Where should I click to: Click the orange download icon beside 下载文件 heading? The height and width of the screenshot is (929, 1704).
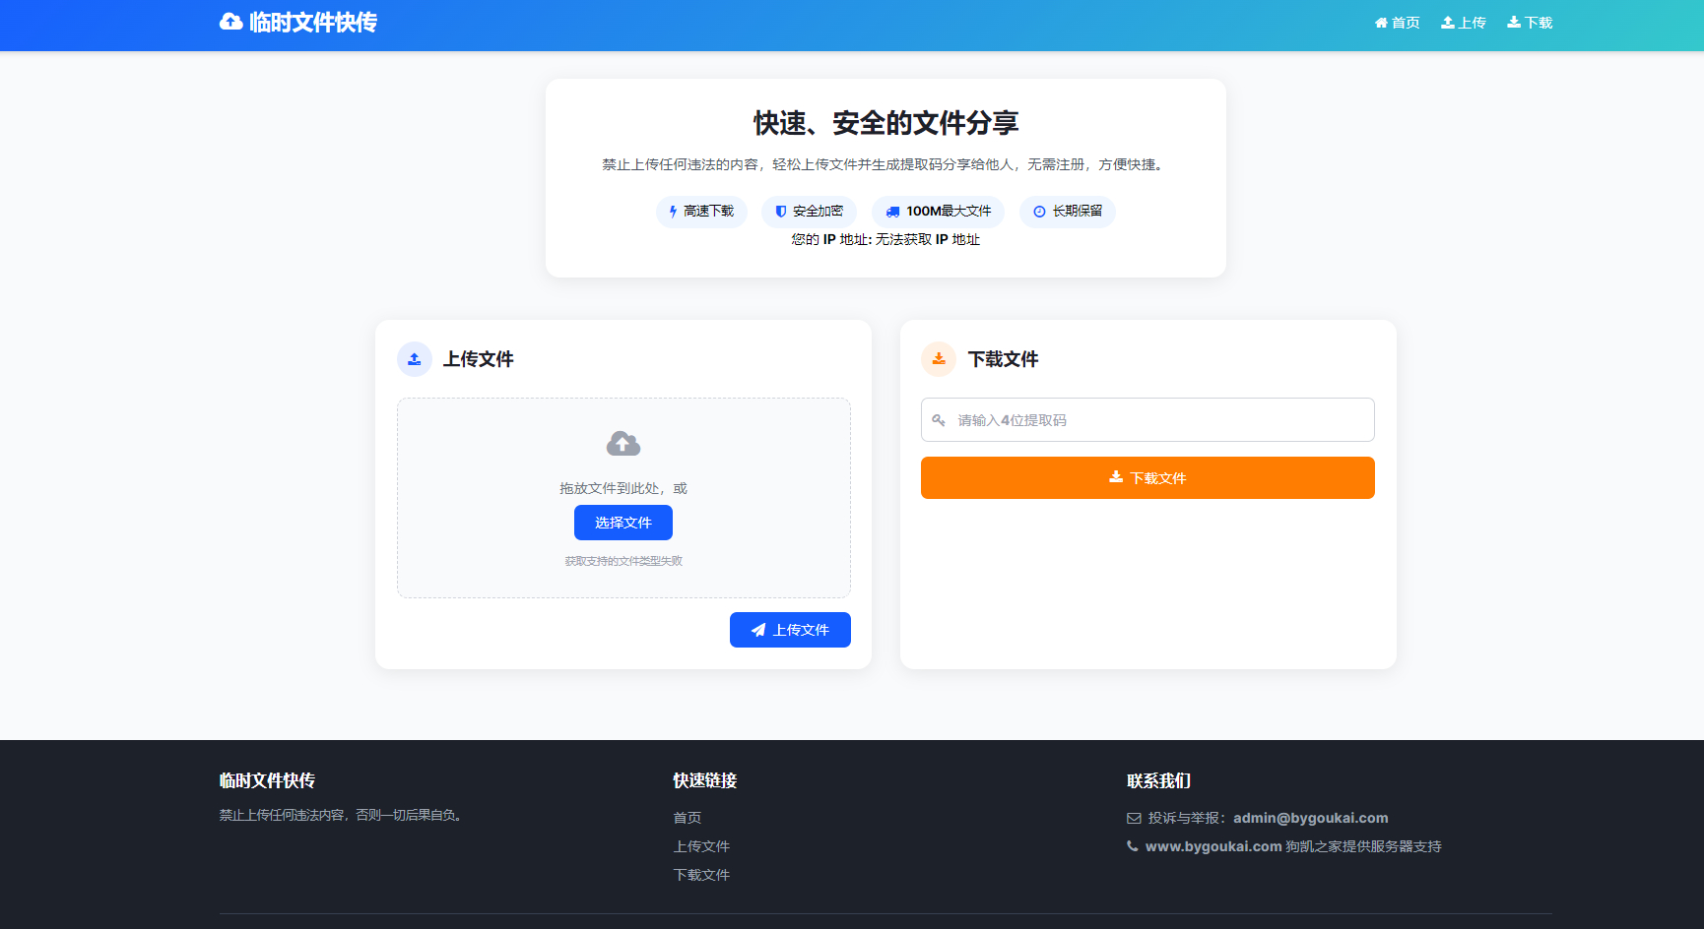coord(939,359)
